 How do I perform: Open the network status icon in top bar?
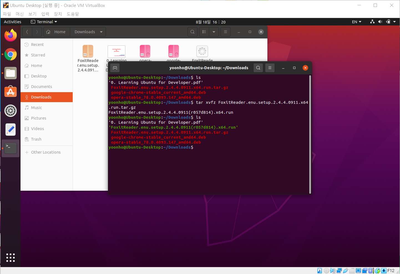click(x=373, y=22)
